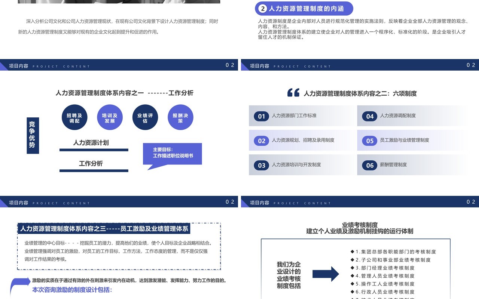This screenshot has height=299, width=479.
Task: Click the curved arrow beside 激励的实质
Action: coord(21,287)
